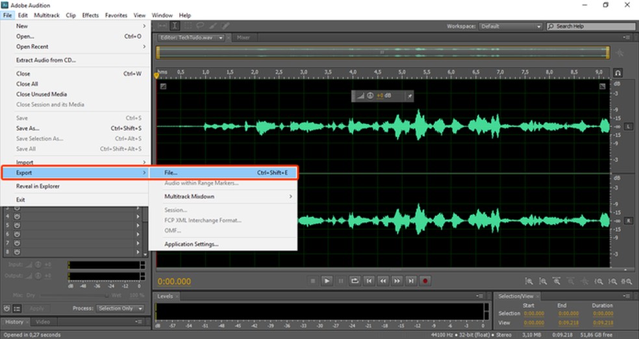The image size is (639, 339).
Task: Click the red Record button
Action: click(x=425, y=281)
